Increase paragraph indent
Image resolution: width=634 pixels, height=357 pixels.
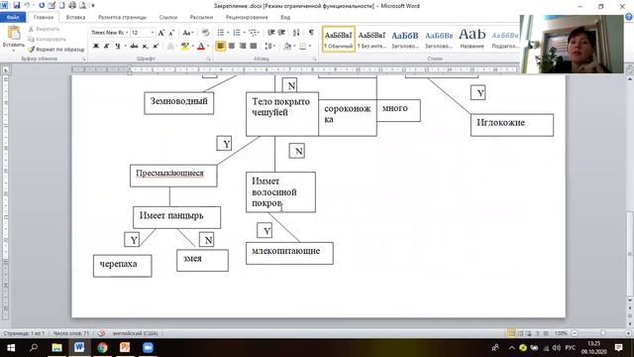[x=281, y=33]
